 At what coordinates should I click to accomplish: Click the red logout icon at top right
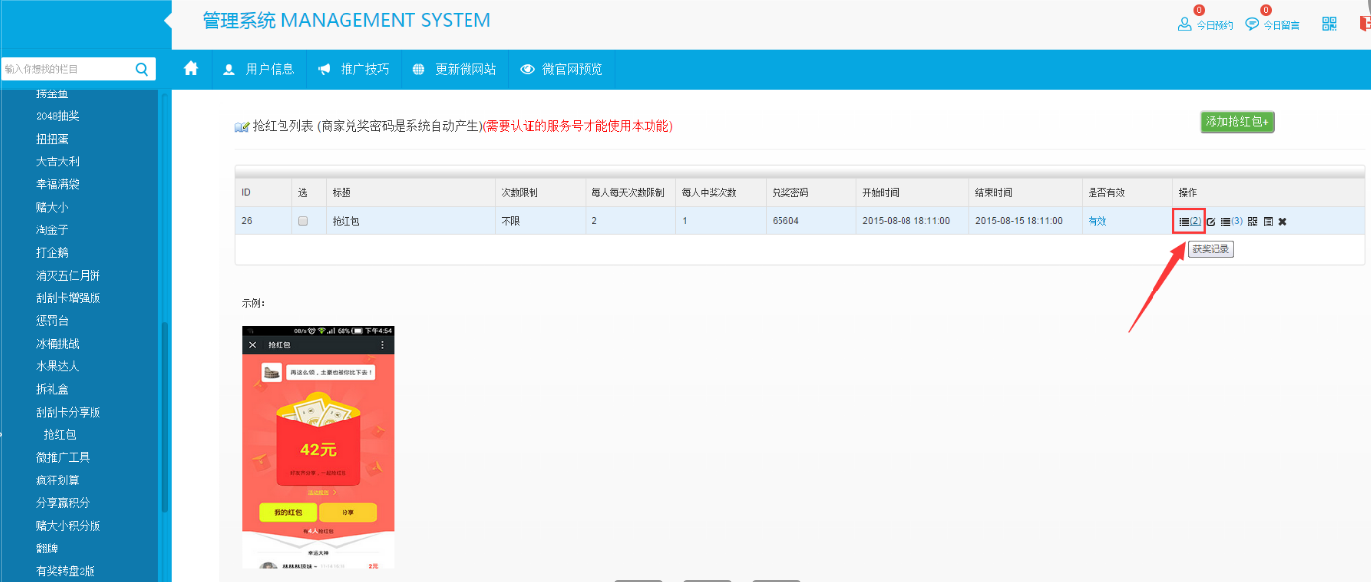(x=1365, y=24)
